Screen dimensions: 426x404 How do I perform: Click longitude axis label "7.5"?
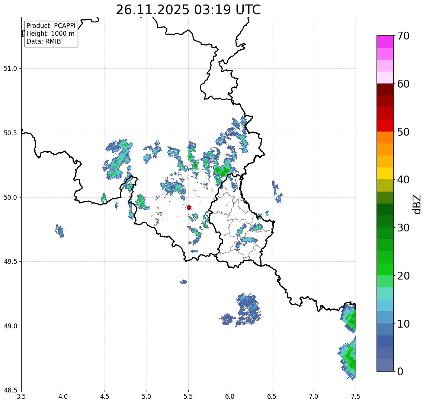(356, 397)
